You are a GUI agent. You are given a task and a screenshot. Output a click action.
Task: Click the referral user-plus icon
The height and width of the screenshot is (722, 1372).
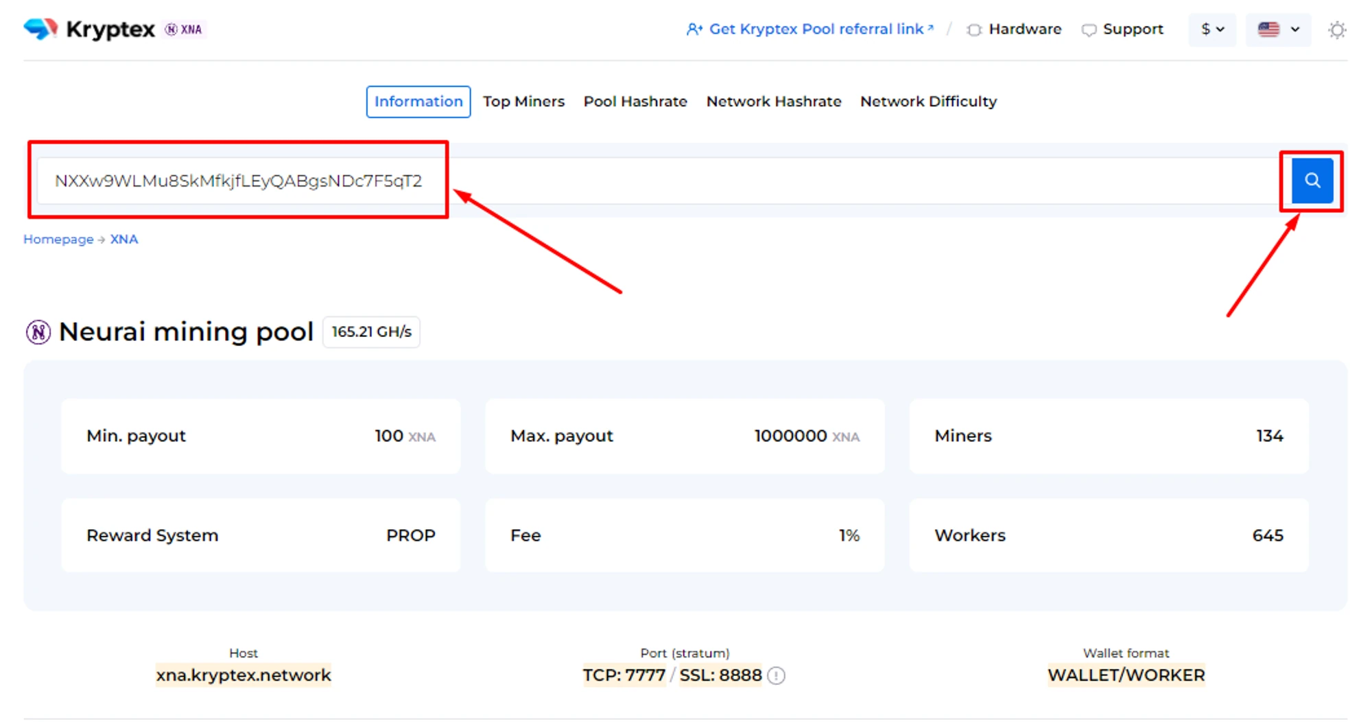pos(694,30)
